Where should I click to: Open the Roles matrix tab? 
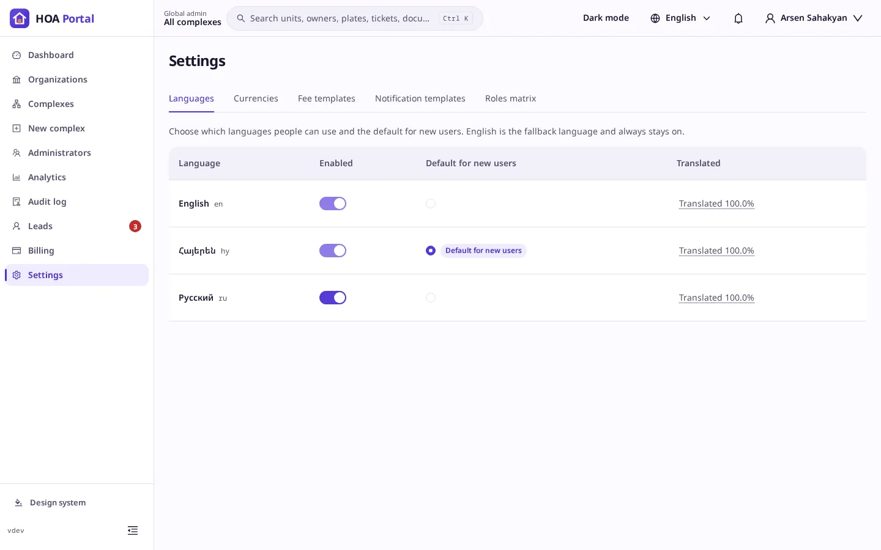(x=511, y=98)
